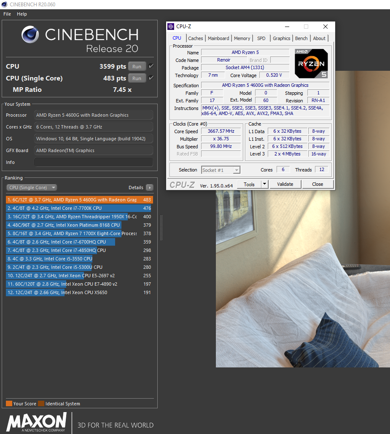Click the Processor field AMD Ryzen 5 4600G
The image size is (390, 434).
point(93,115)
